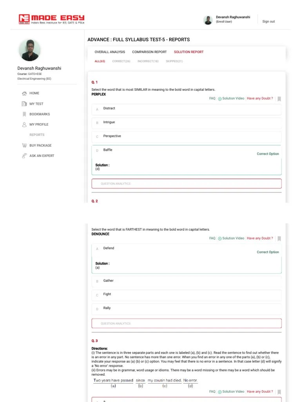This screenshot has width=301, height=402.
Task: Click 'Electrical Engineering (EE)' text in sidebar
Action: point(34,79)
